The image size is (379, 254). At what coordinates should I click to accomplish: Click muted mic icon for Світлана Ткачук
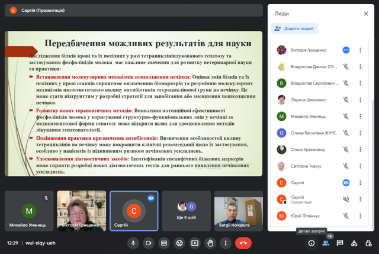(x=346, y=166)
